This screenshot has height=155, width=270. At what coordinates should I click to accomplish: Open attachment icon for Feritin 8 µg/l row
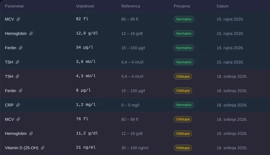pos(21,91)
